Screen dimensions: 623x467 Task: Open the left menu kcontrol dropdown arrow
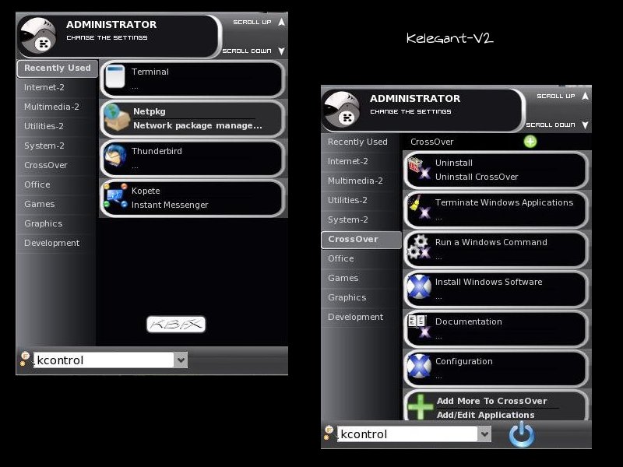tap(181, 360)
